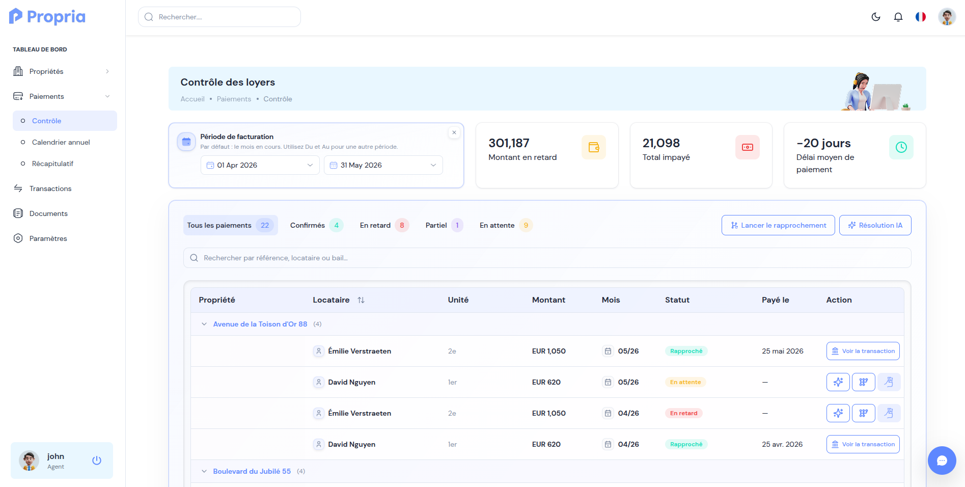Click the Propriétés building icon in the sidebar

pos(18,71)
